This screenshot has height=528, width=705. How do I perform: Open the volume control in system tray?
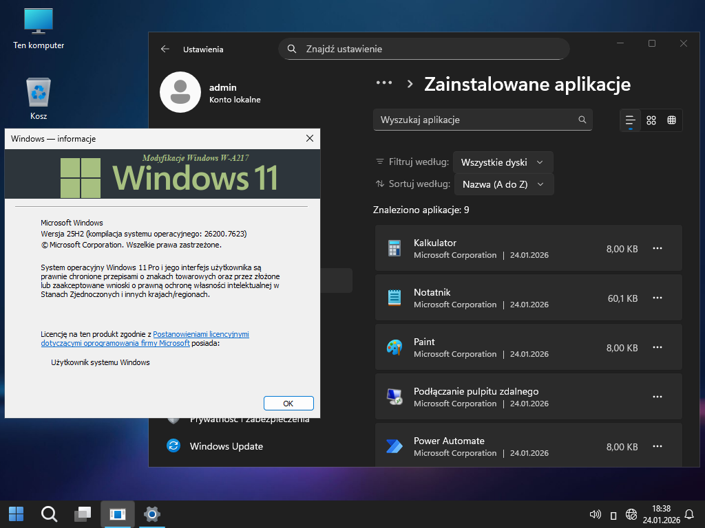[596, 514]
